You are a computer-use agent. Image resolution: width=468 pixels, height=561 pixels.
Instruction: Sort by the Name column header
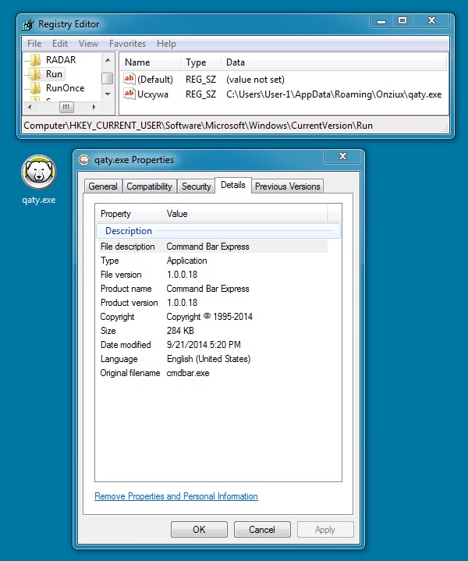point(150,62)
